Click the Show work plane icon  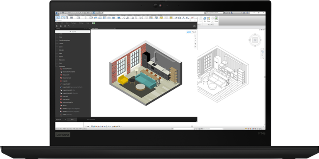(x=209, y=19)
